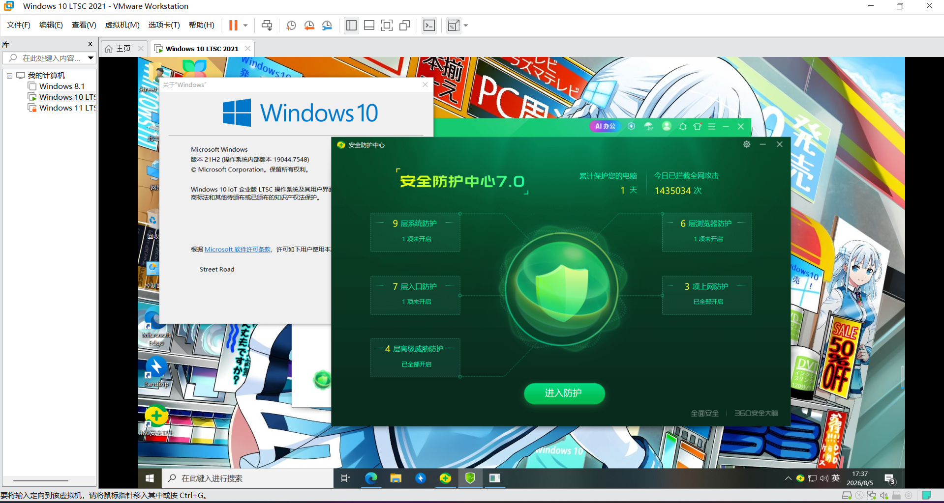This screenshot has height=503, width=944.
Task: Open the stretch display dropdown arrow
Action: point(466,25)
